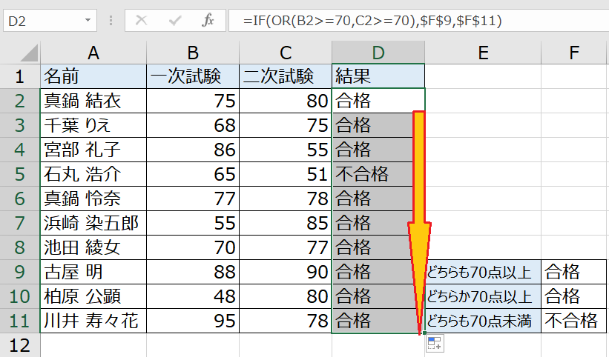Select cell with name 宮部 礼子
Screen dimensions: 609x357
(93, 150)
